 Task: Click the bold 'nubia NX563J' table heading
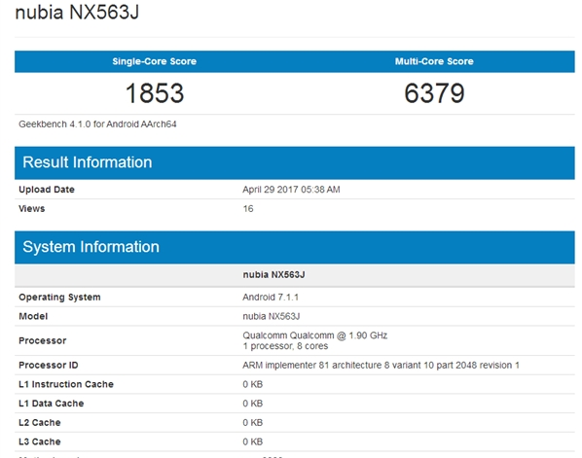pos(273,275)
